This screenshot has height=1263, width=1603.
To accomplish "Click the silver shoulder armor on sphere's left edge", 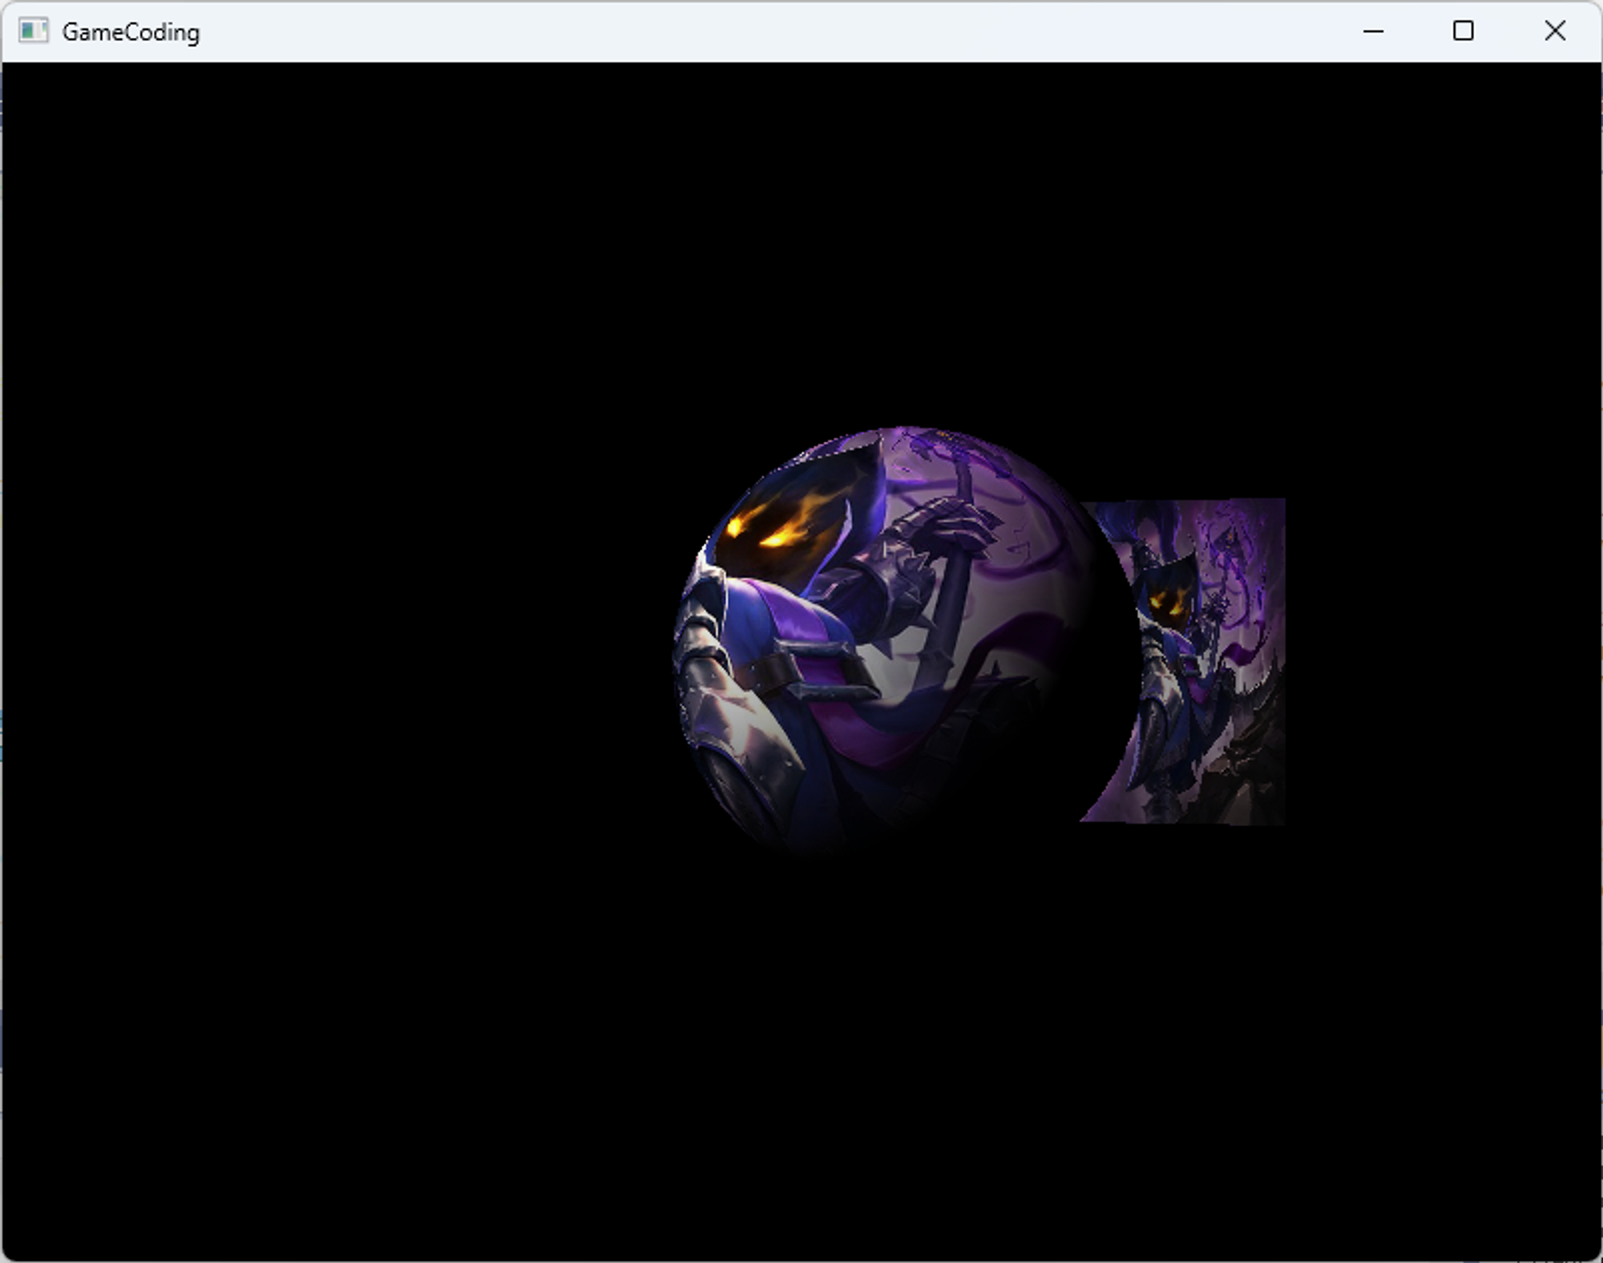I will click(697, 633).
